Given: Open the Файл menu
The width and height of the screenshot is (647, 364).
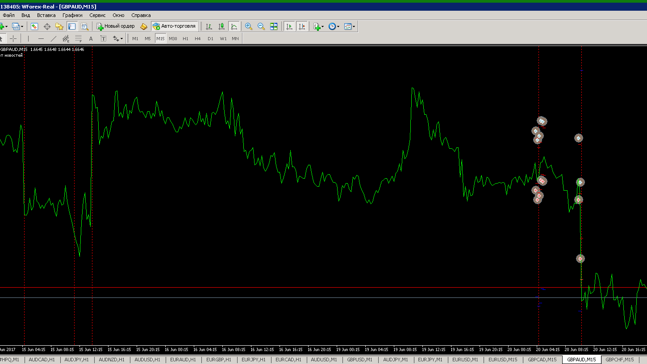Looking at the screenshot, I should (8, 15).
